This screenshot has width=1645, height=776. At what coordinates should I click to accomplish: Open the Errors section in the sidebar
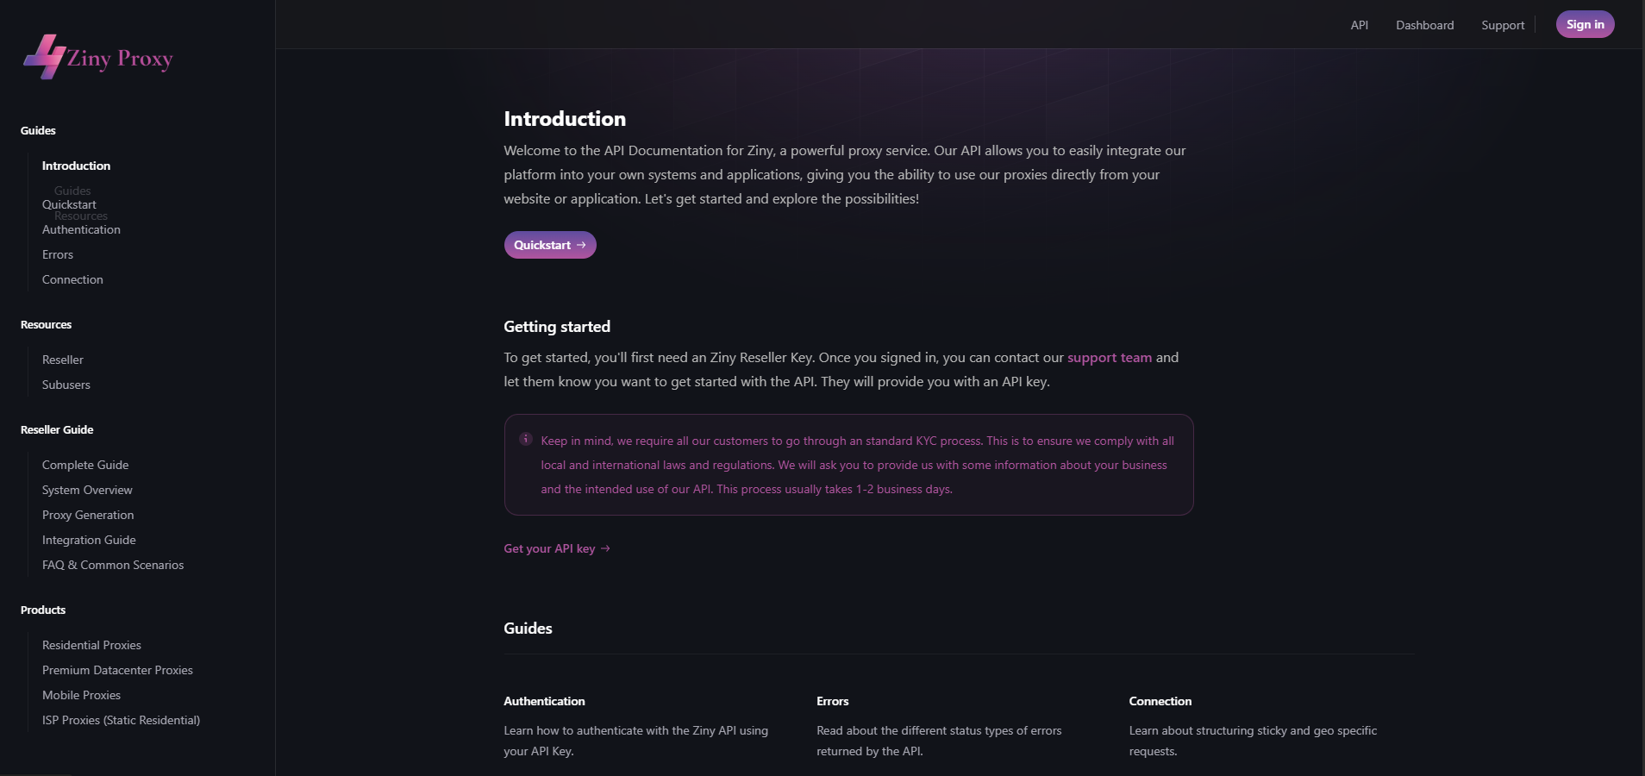(x=57, y=254)
